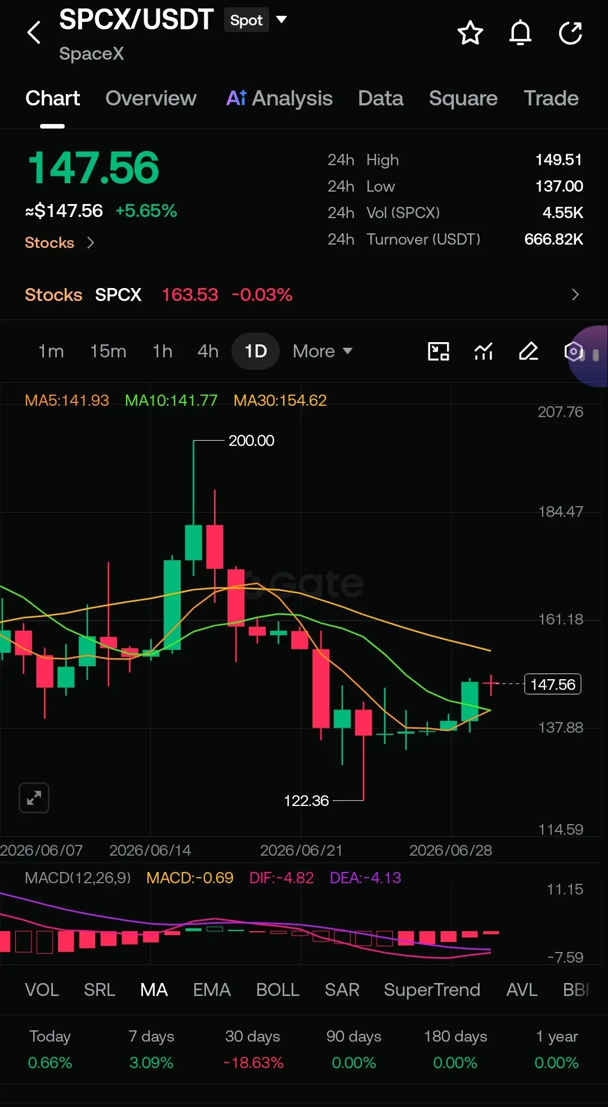
Task: Select the 1m timeframe
Action: pyautogui.click(x=51, y=351)
